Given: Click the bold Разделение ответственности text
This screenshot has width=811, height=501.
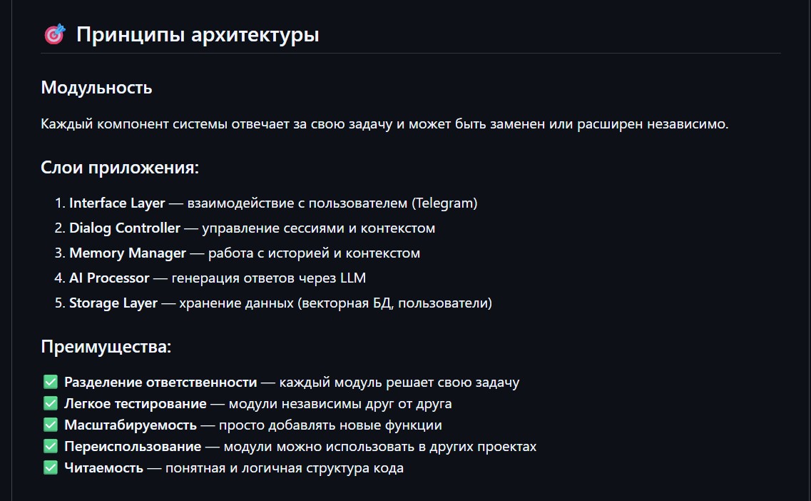Looking at the screenshot, I should (x=160, y=382).
